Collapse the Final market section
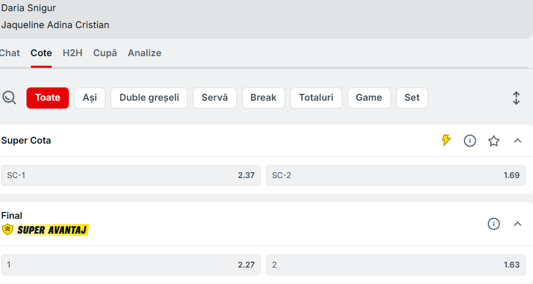533x284 pixels. (518, 224)
